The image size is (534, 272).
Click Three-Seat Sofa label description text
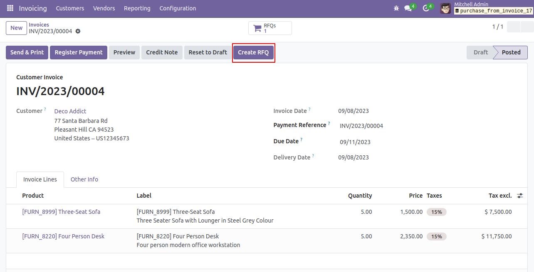click(x=205, y=221)
